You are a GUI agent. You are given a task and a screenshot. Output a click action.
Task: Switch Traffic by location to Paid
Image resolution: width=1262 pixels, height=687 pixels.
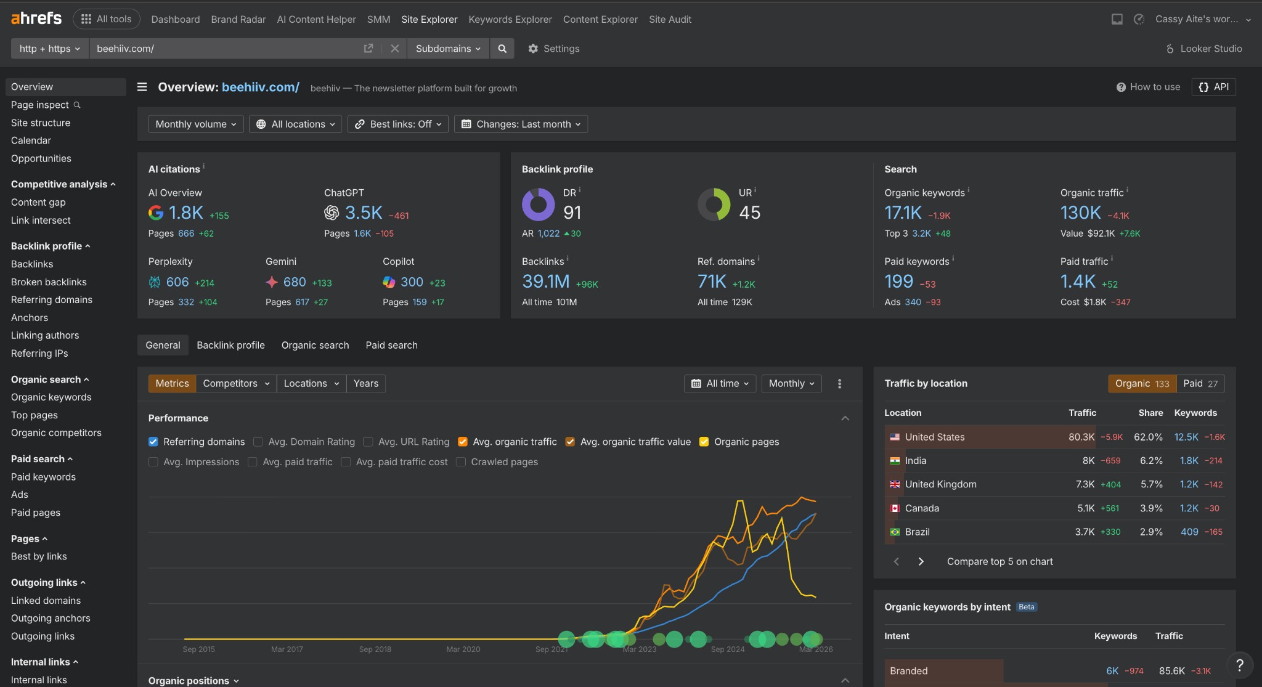1199,383
